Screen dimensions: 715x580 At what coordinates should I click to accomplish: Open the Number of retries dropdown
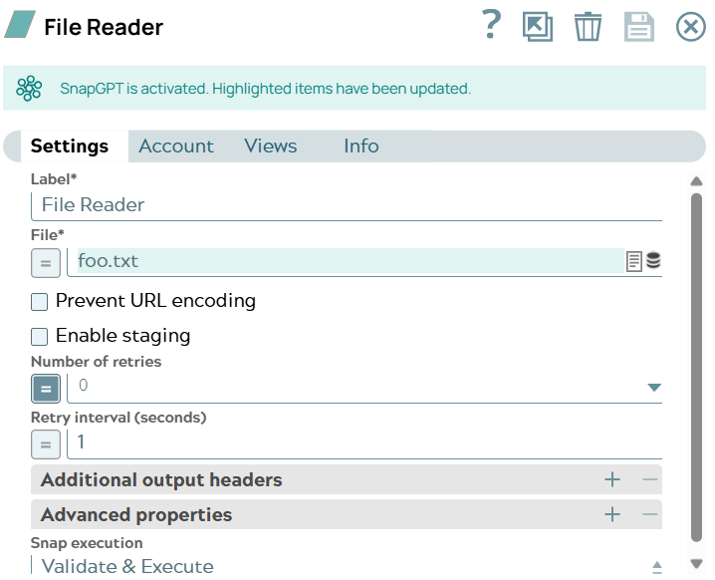click(654, 388)
